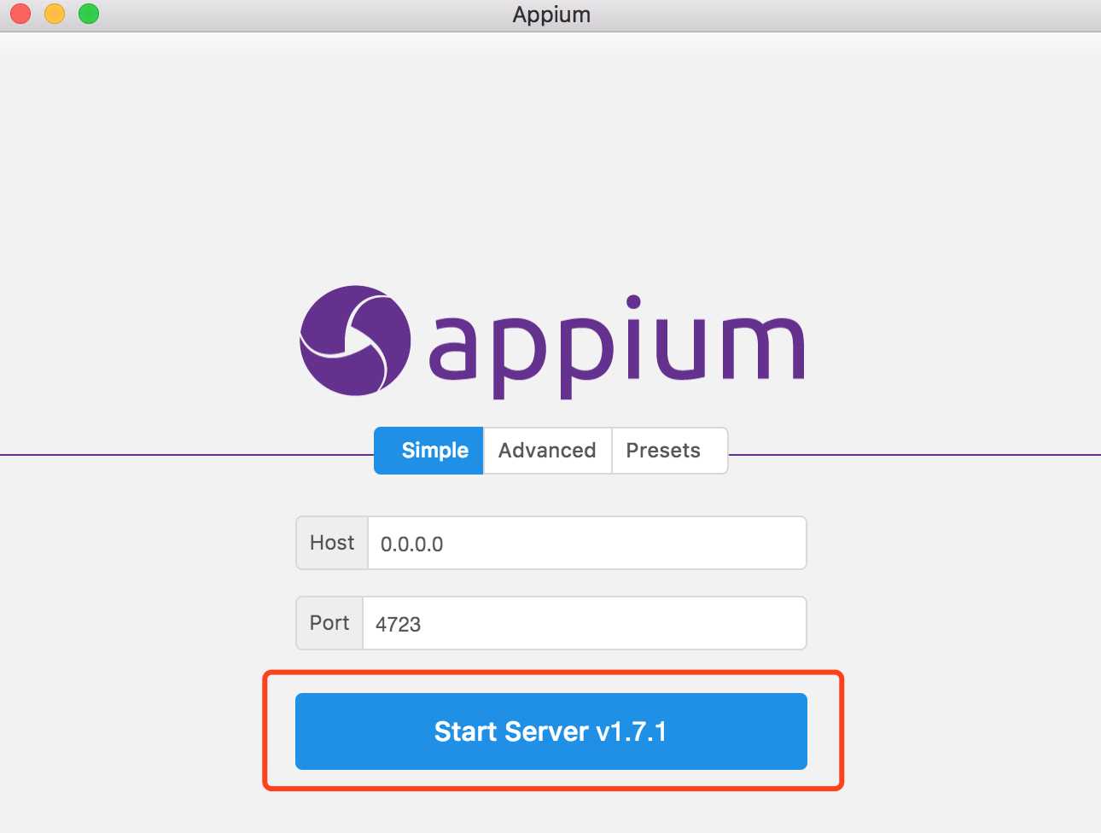Select the Simple tab
Image resolution: width=1101 pixels, height=833 pixels.
coord(429,451)
